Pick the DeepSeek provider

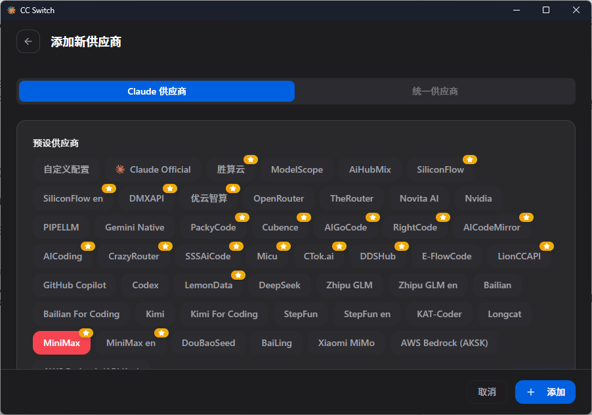coord(280,285)
